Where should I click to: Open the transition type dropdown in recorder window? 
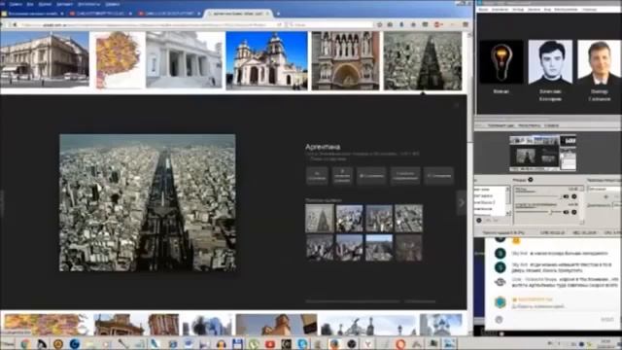click(x=605, y=190)
